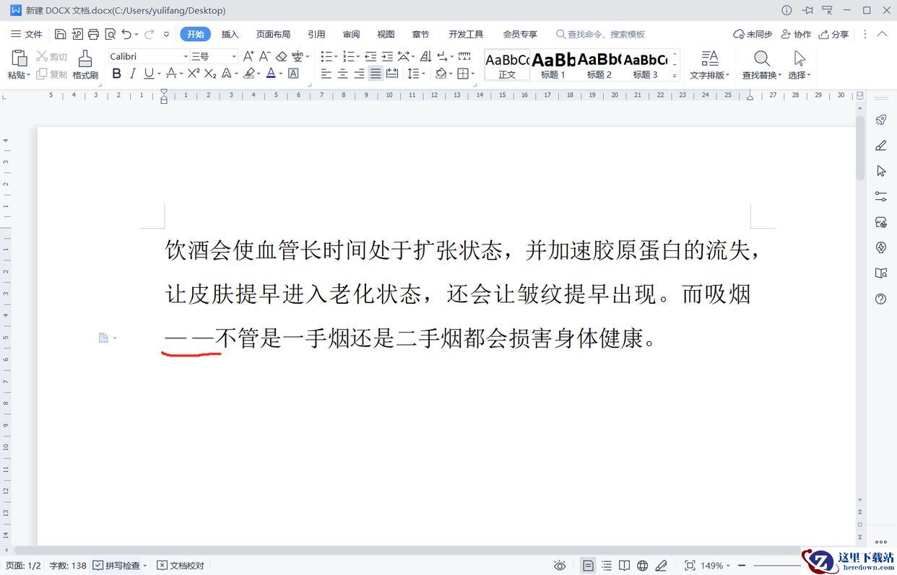The image size is (897, 575).
Task: Apply superscript with the X² icon
Action: click(194, 74)
